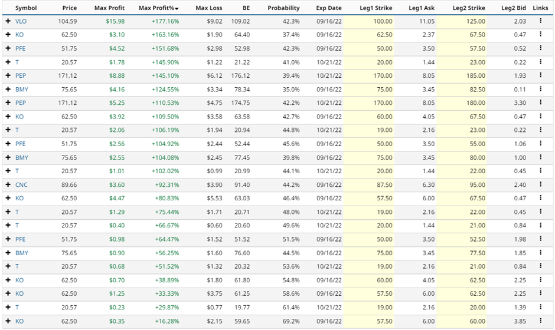Expand the CNC row details

(8, 185)
